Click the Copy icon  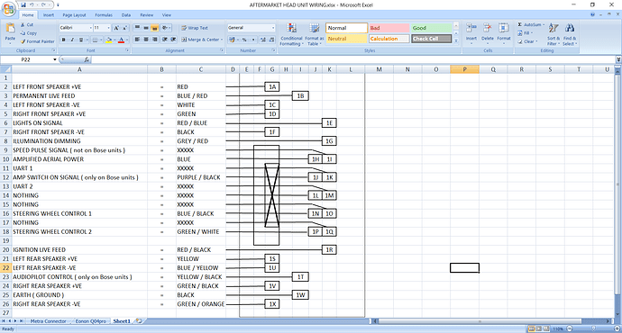click(23, 33)
